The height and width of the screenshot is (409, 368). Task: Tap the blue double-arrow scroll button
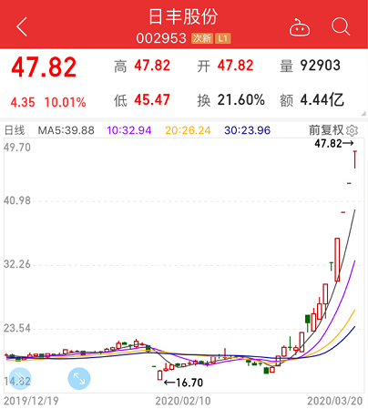pyautogui.click(x=20, y=379)
